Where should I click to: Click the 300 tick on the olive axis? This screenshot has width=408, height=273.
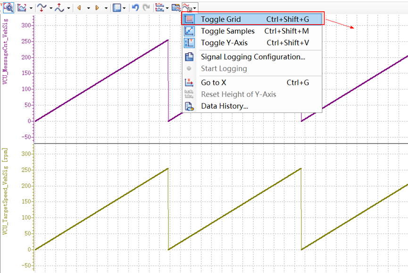(x=26, y=154)
